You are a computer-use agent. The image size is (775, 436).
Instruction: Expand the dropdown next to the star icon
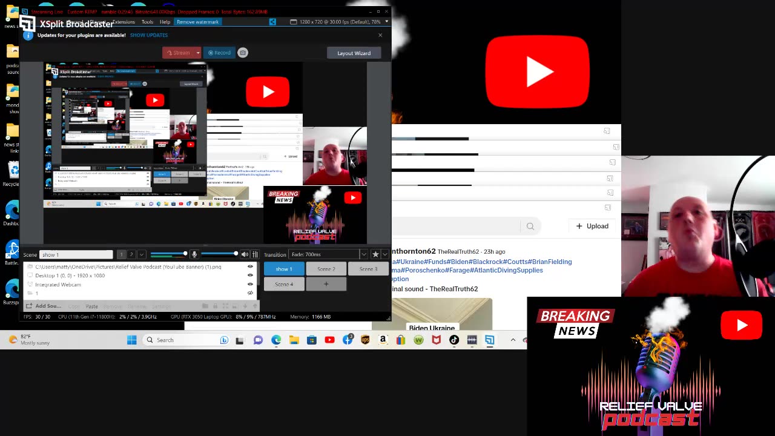point(385,254)
